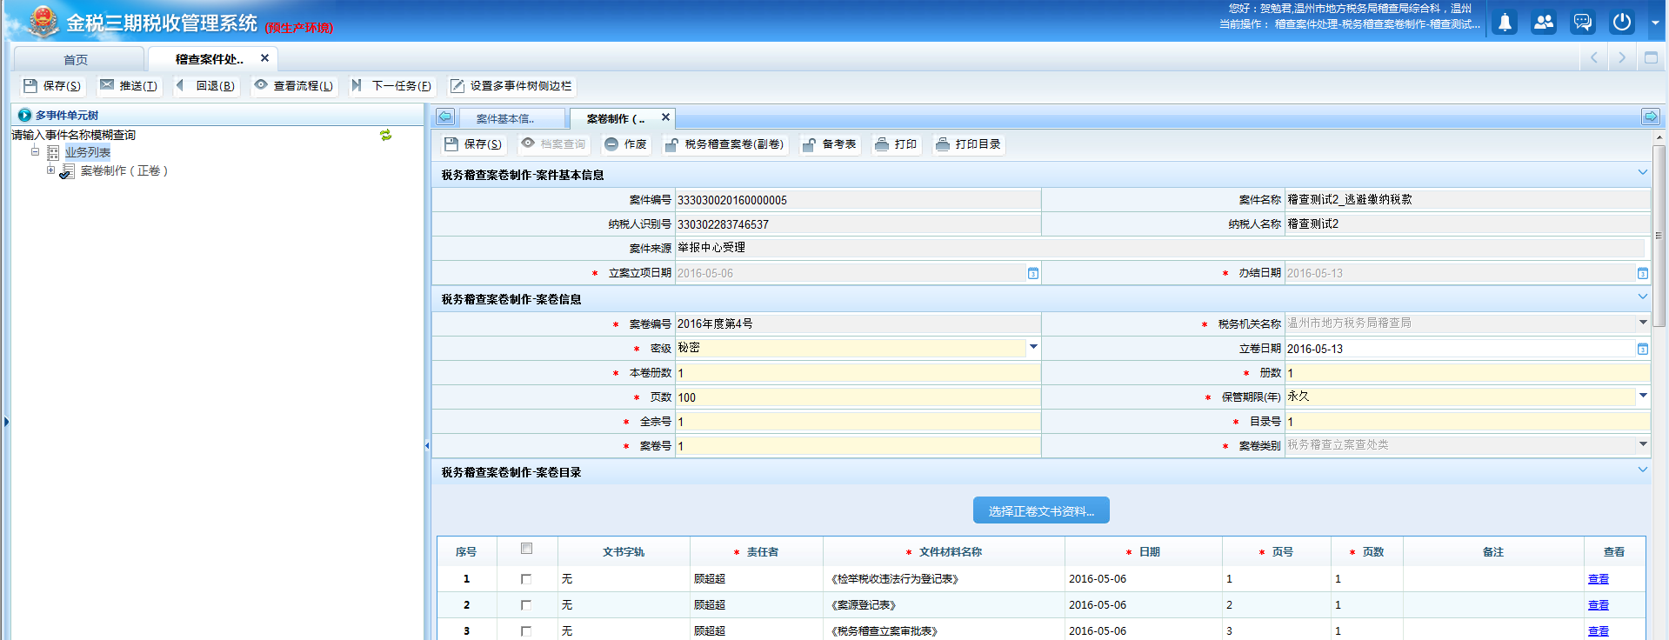Open calendar picker for 办结日期
This screenshot has height=640, width=1669.
click(x=1643, y=273)
